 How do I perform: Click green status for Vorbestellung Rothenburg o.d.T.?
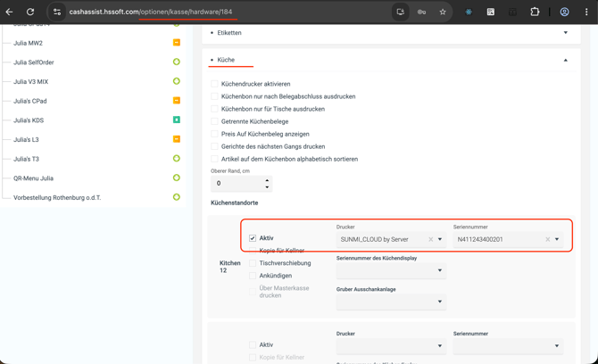(177, 197)
